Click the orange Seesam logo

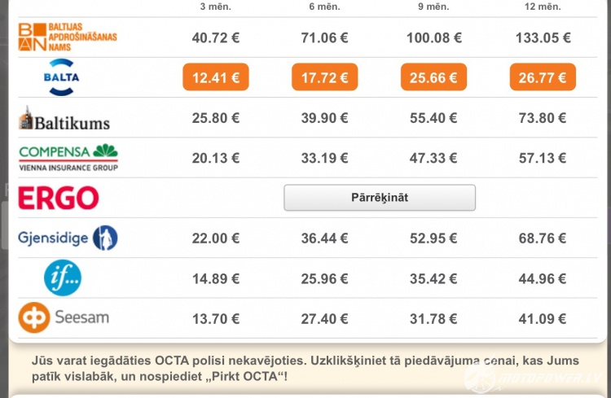pyautogui.click(x=64, y=317)
